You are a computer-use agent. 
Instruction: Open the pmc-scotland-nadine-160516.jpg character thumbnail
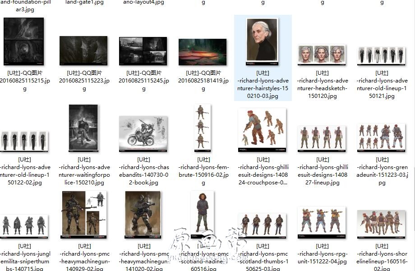pyautogui.click(x=203, y=215)
